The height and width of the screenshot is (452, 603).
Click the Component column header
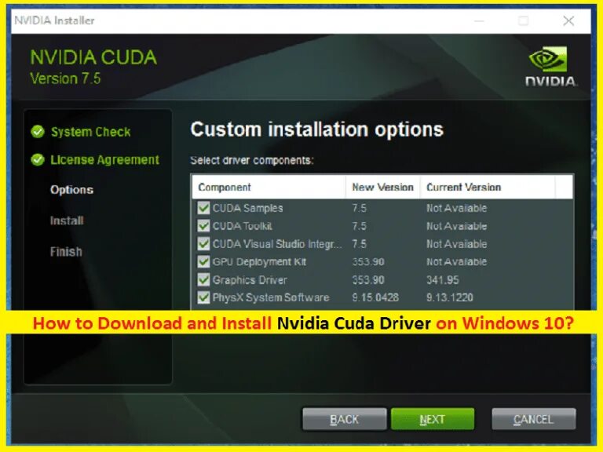point(269,188)
